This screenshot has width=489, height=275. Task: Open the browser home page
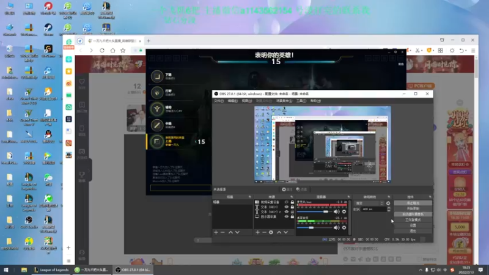[x=112, y=50]
